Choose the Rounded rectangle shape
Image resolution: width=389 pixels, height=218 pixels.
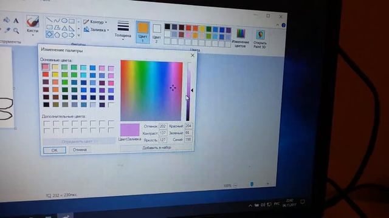coord(50,27)
